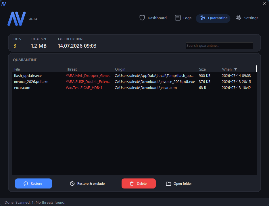Close the antivirus window
Screen dimensions: 269x206
tap(264, 4)
